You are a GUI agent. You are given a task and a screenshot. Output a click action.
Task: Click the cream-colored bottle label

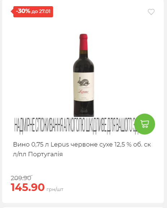click(84, 87)
